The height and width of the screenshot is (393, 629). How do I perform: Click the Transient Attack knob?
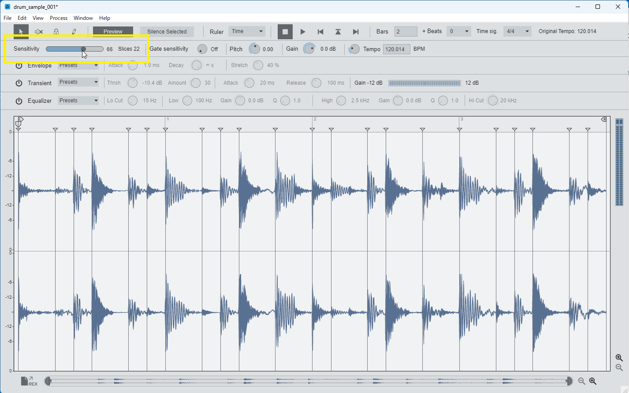pos(249,83)
